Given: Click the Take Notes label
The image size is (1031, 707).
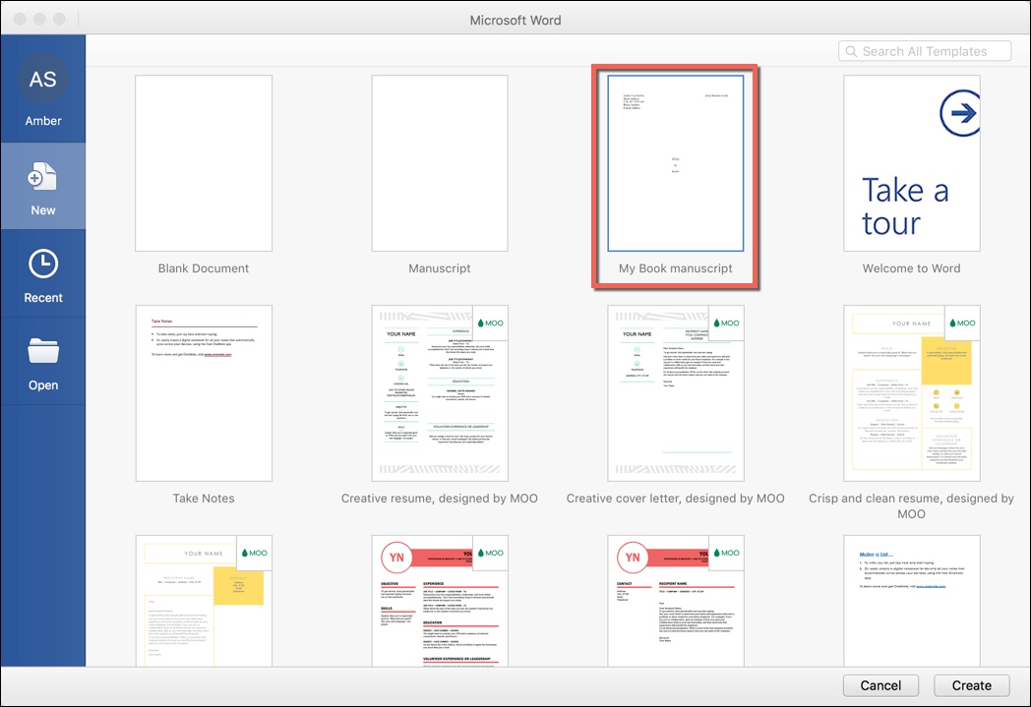Looking at the screenshot, I should 204,499.
